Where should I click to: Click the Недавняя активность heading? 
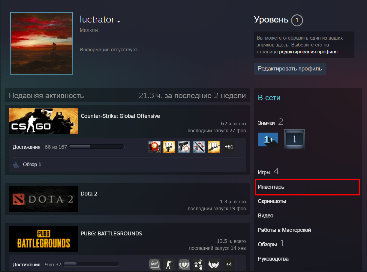[x=47, y=96]
